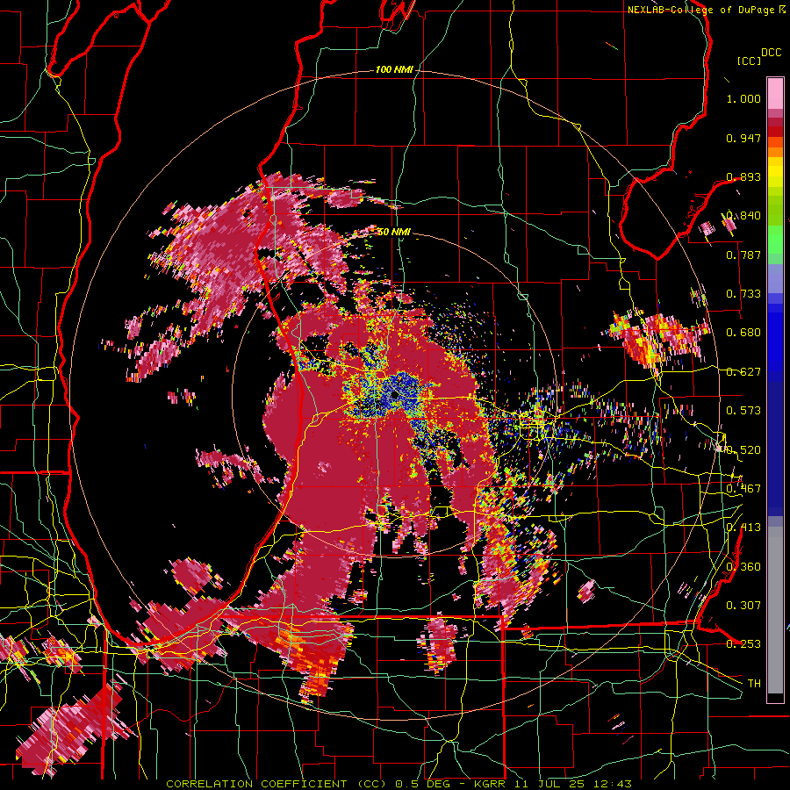Click the TH threshold legend label

coord(754,684)
